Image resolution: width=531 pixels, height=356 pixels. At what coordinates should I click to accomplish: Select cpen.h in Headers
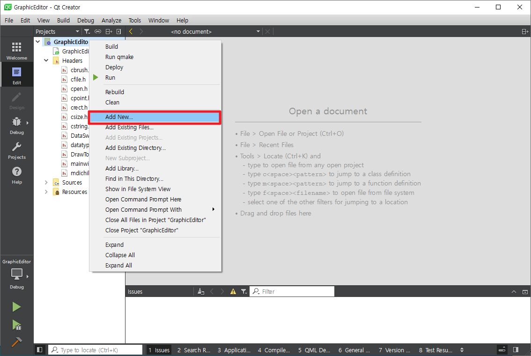[x=79, y=89]
